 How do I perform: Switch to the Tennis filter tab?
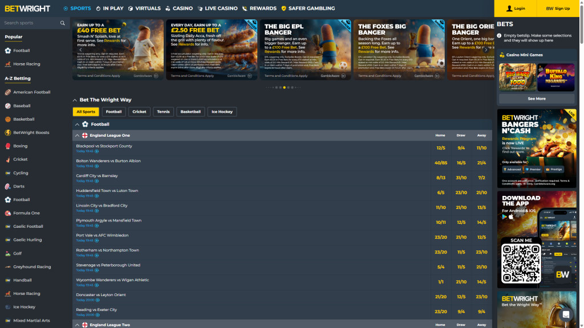point(163,112)
